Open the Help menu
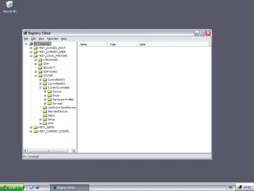 click(63, 39)
